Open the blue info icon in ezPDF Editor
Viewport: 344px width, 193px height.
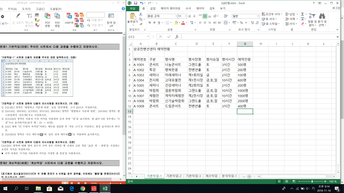tap(123, 8)
